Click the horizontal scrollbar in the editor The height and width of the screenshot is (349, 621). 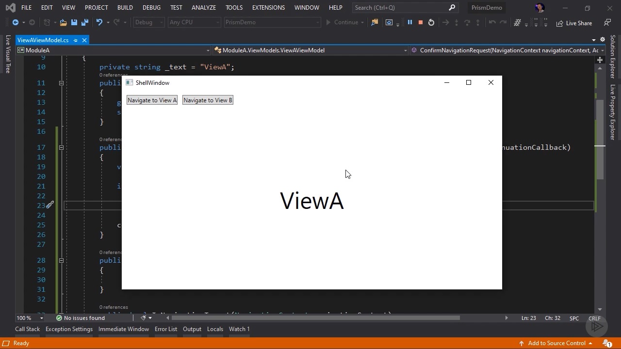(x=315, y=318)
